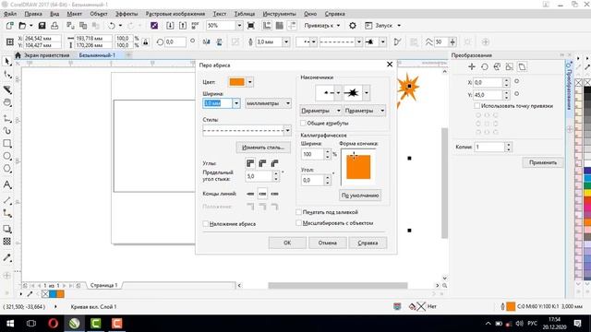The image size is (591, 332).
Task: Click 'По умолчанию' button
Action: pyautogui.click(x=360, y=196)
